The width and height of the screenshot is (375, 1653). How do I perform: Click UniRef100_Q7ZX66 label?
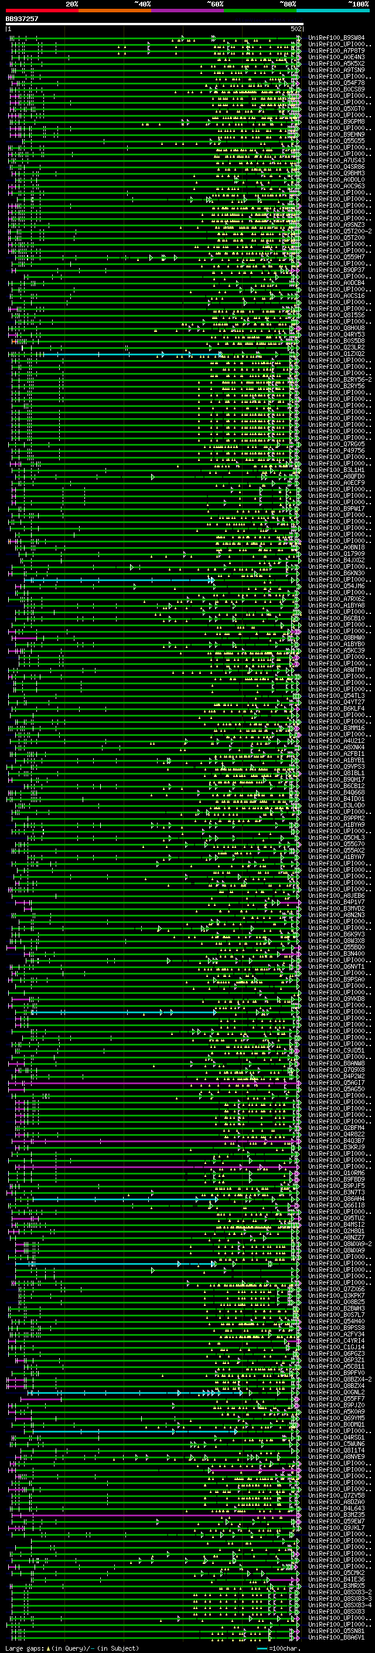click(336, 1288)
